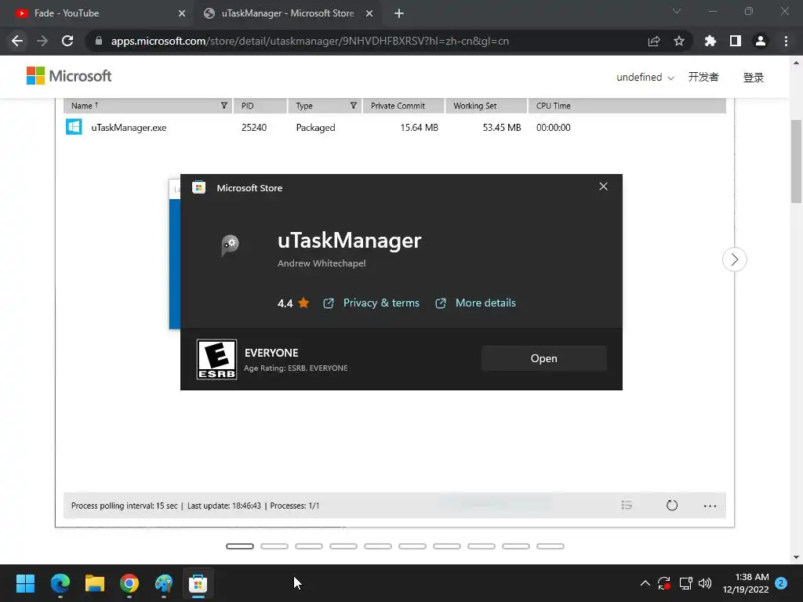803x602 pixels.
Task: Open the notification count badge
Action: click(x=781, y=583)
